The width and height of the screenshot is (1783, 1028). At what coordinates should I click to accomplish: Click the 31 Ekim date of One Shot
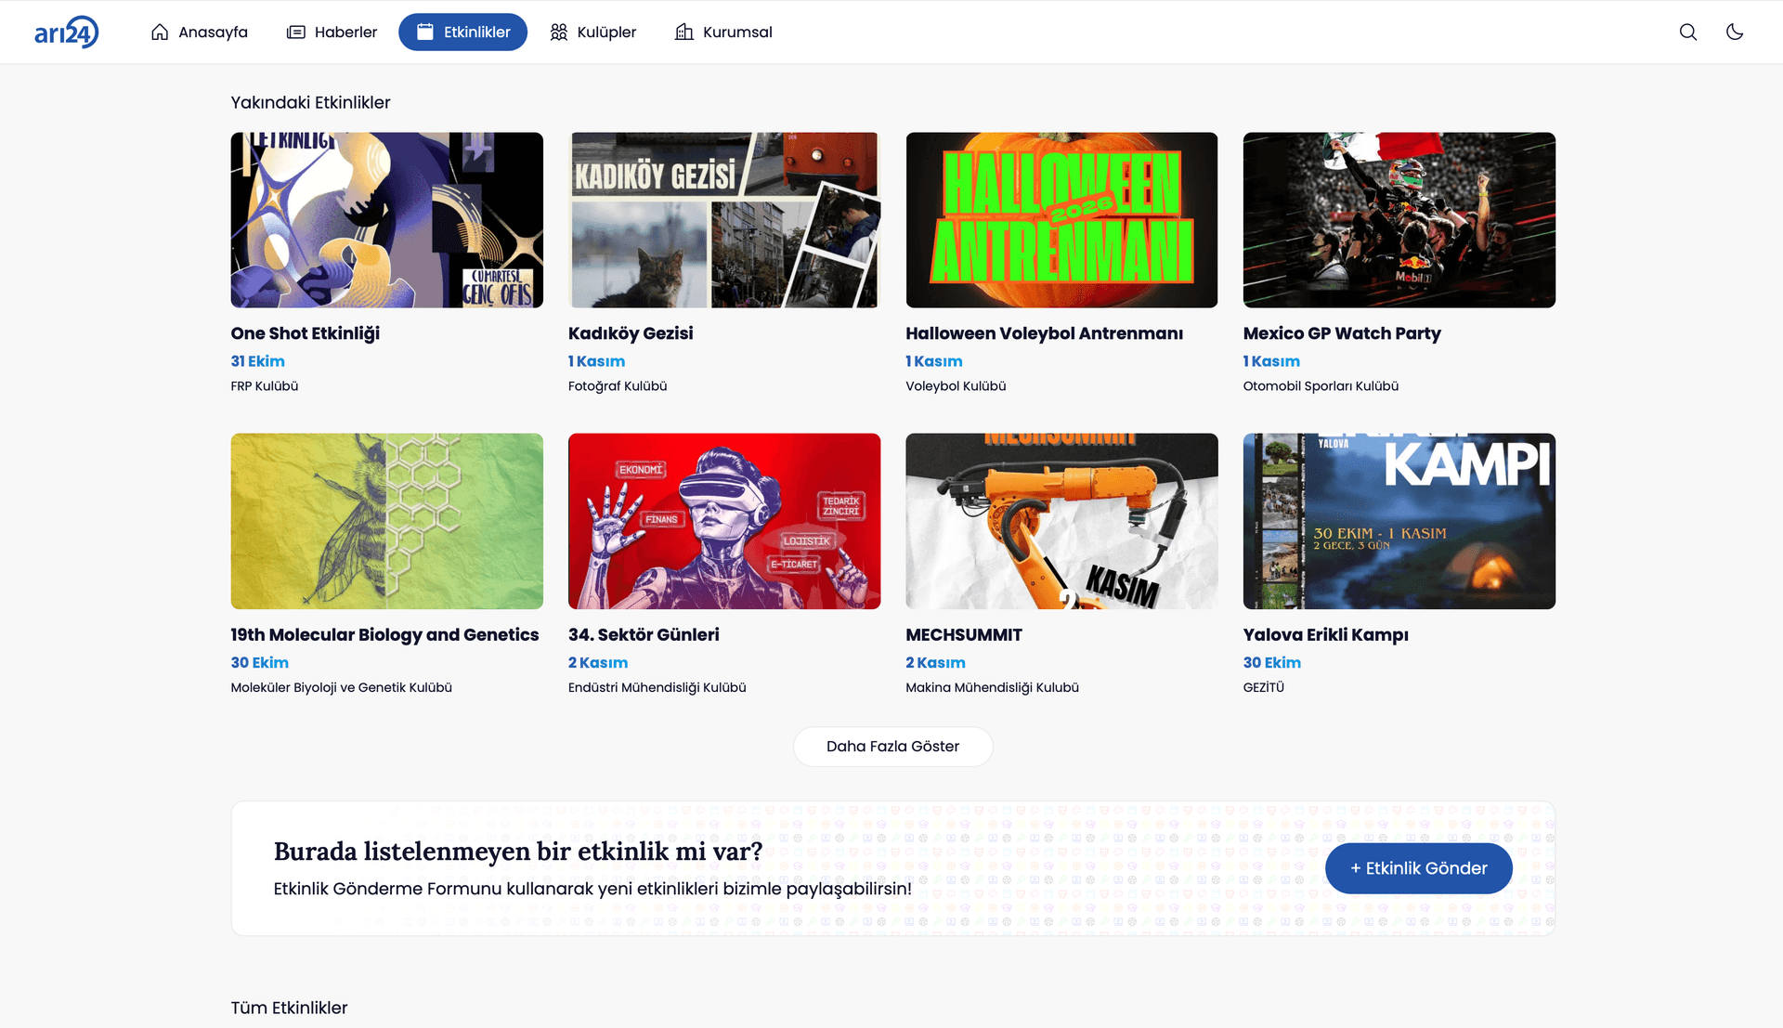point(258,361)
